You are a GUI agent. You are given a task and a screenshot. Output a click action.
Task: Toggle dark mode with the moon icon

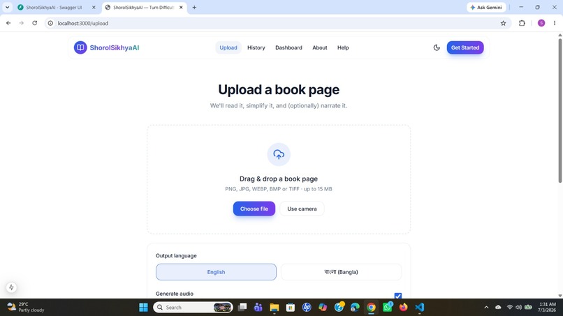[x=437, y=47]
